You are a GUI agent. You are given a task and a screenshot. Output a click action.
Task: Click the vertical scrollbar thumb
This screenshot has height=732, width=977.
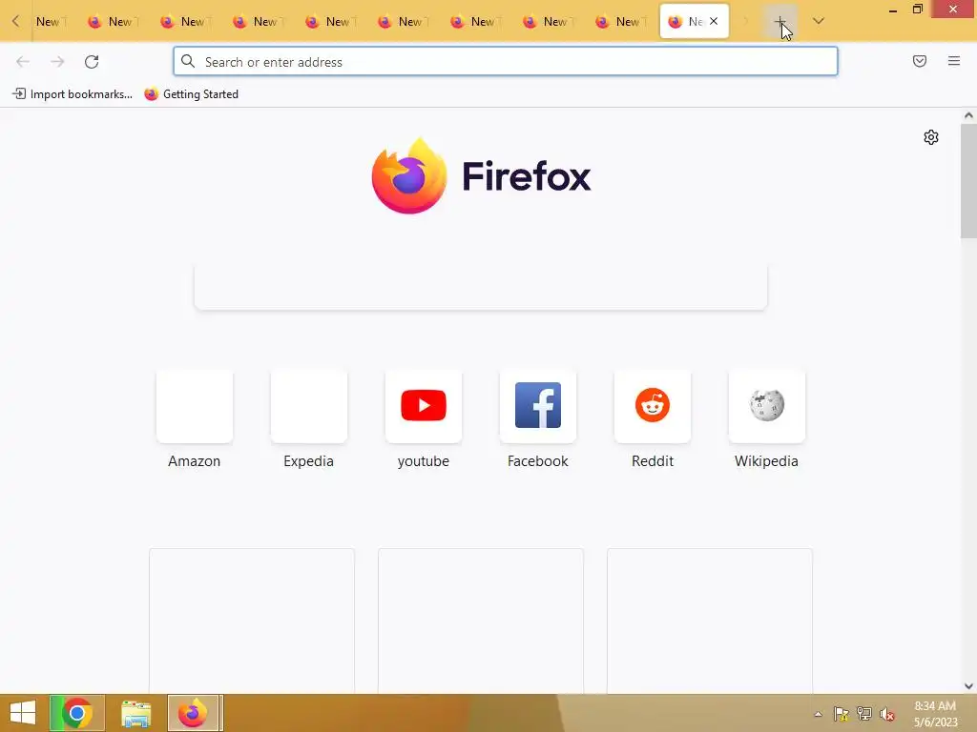(x=968, y=180)
